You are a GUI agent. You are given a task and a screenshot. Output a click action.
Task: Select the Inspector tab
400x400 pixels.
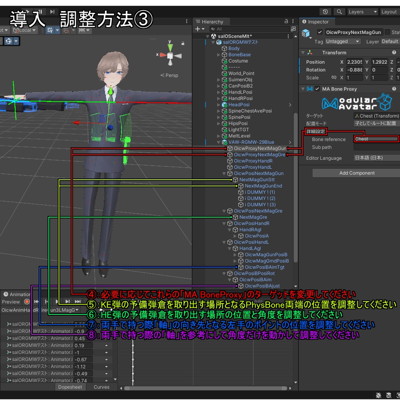point(317,21)
